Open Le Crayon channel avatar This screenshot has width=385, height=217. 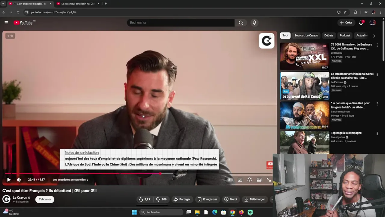tap(6, 199)
